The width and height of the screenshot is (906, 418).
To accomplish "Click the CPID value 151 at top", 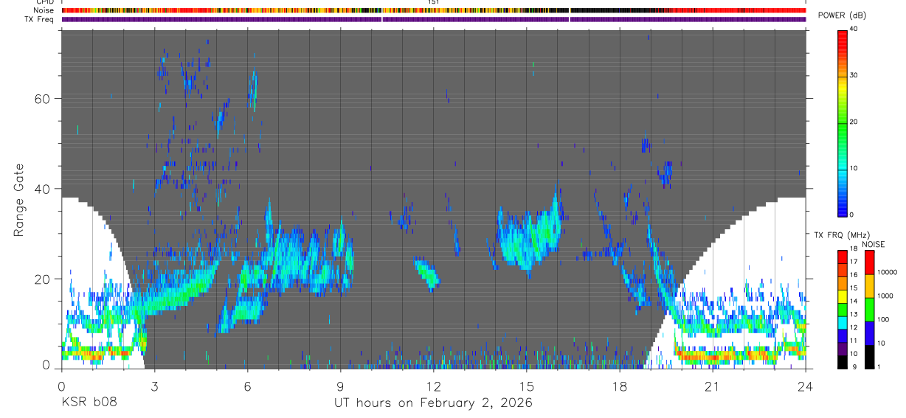I will (x=433, y=2).
